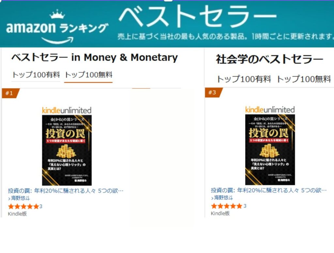Click the 投資の罠 cover image ranked #1
334x253 pixels.
pos(67,150)
